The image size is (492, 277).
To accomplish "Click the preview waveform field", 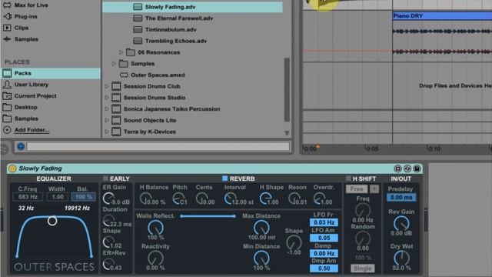I will pyautogui.click(x=158, y=146).
